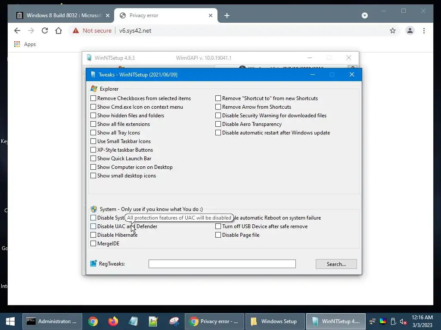This screenshot has width=441, height=330.
Task: Launch Chrome from the taskbar pinned icon
Action: (93, 321)
